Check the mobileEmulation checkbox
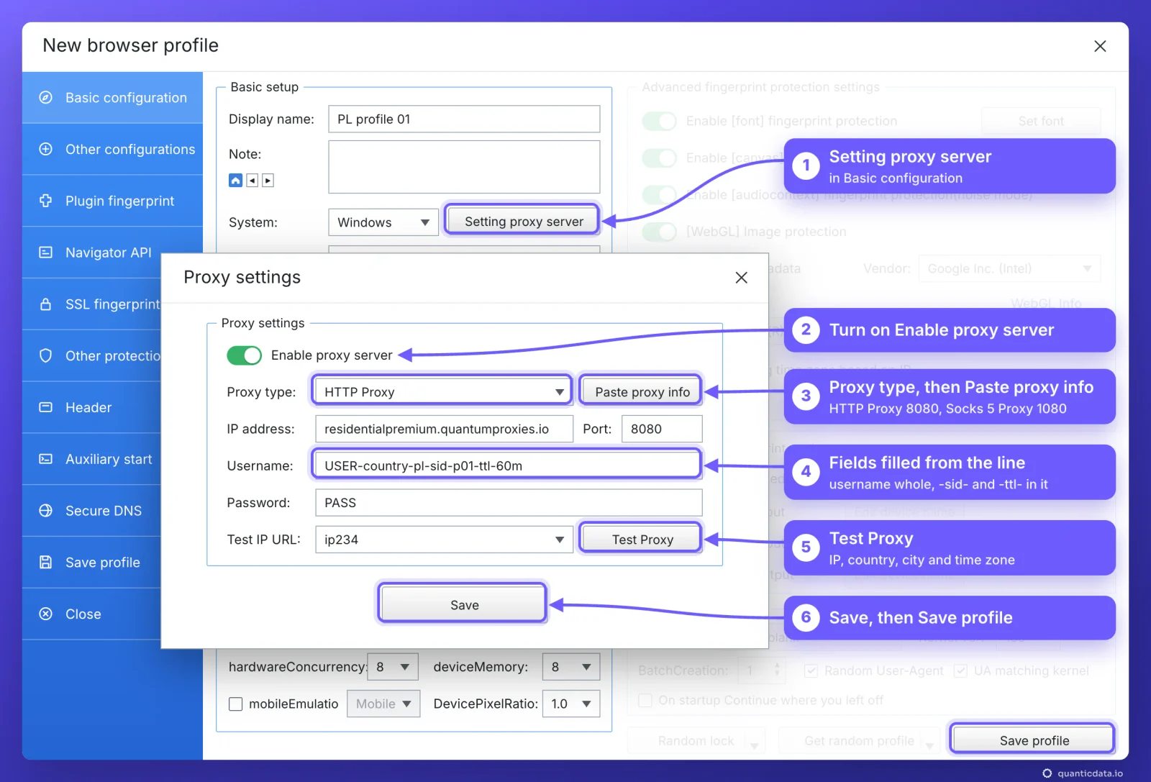 235,704
